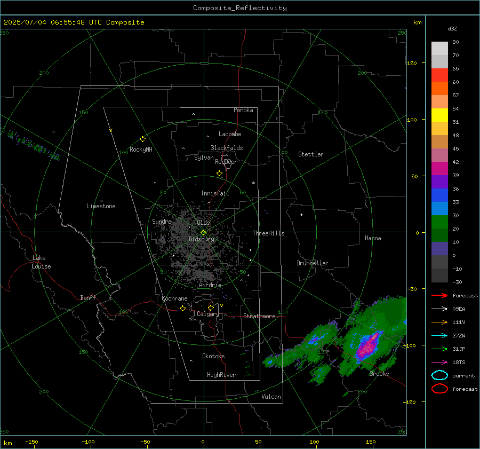480x449 pixels.
Task: Click the Blackfalds map label
Action: [227, 148]
